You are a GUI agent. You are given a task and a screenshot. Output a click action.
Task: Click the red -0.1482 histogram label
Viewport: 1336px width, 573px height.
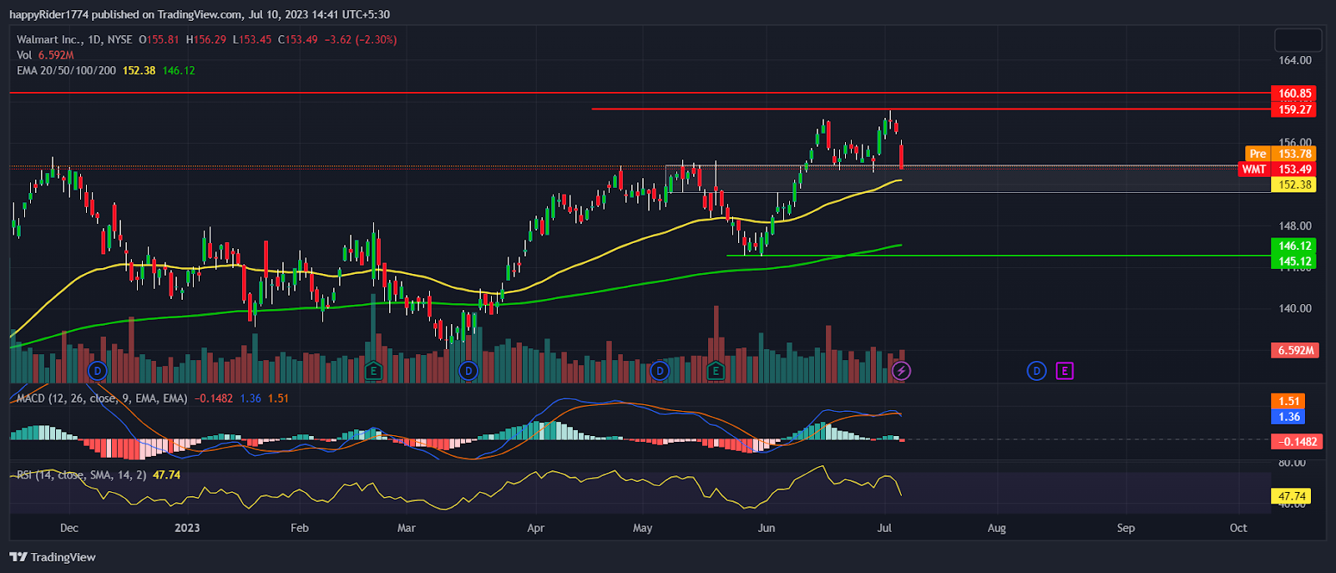point(1298,441)
